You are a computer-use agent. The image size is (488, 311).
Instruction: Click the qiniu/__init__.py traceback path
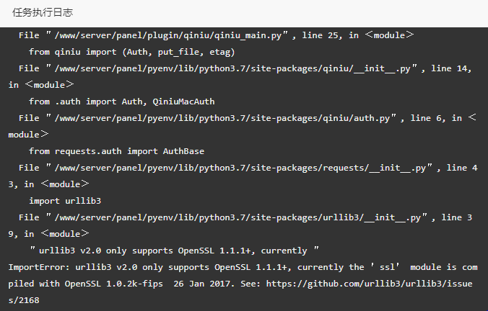[232, 68]
